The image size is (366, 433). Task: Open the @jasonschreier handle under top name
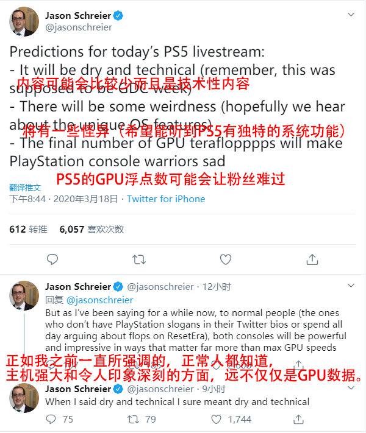click(x=79, y=27)
